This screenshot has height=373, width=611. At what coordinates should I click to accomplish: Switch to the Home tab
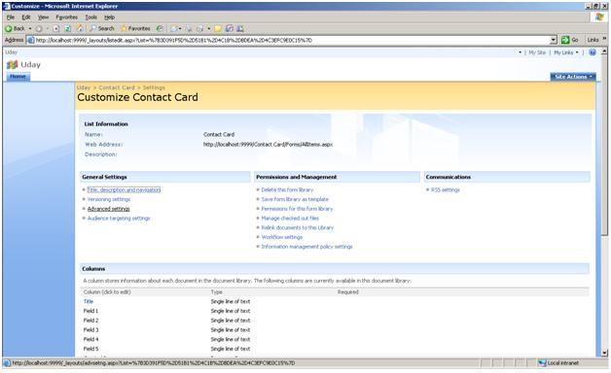point(18,77)
